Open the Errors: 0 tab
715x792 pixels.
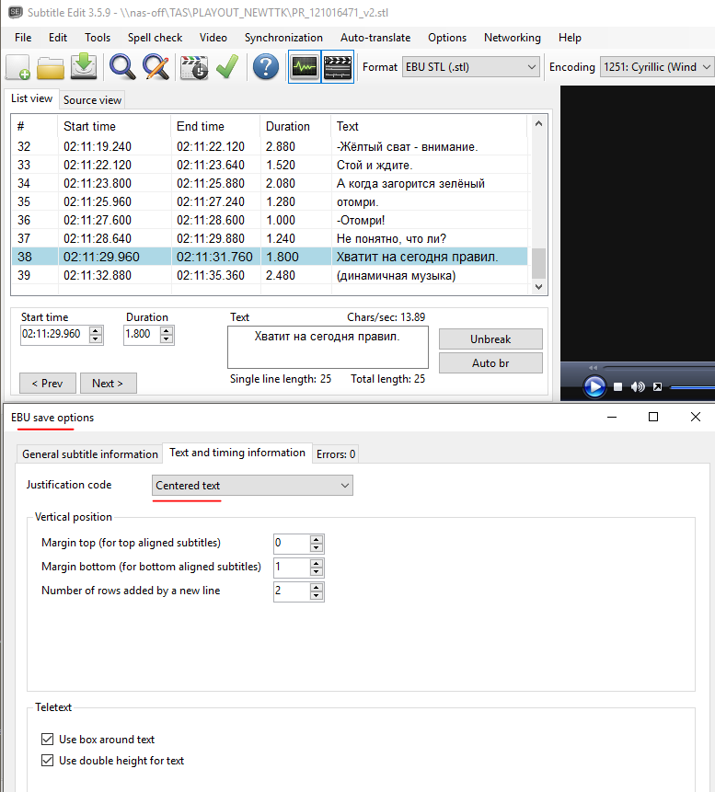[x=336, y=454]
